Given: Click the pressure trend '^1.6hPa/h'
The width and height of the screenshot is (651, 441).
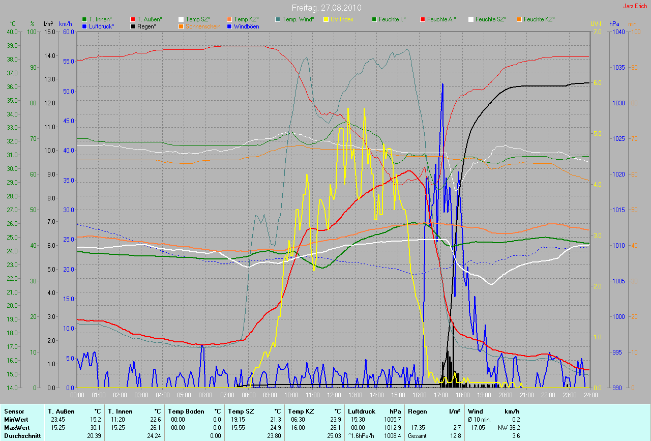Looking at the screenshot, I should (361, 436).
